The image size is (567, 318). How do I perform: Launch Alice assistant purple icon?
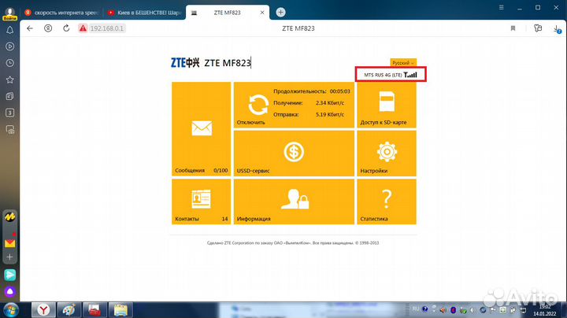pos(9,291)
